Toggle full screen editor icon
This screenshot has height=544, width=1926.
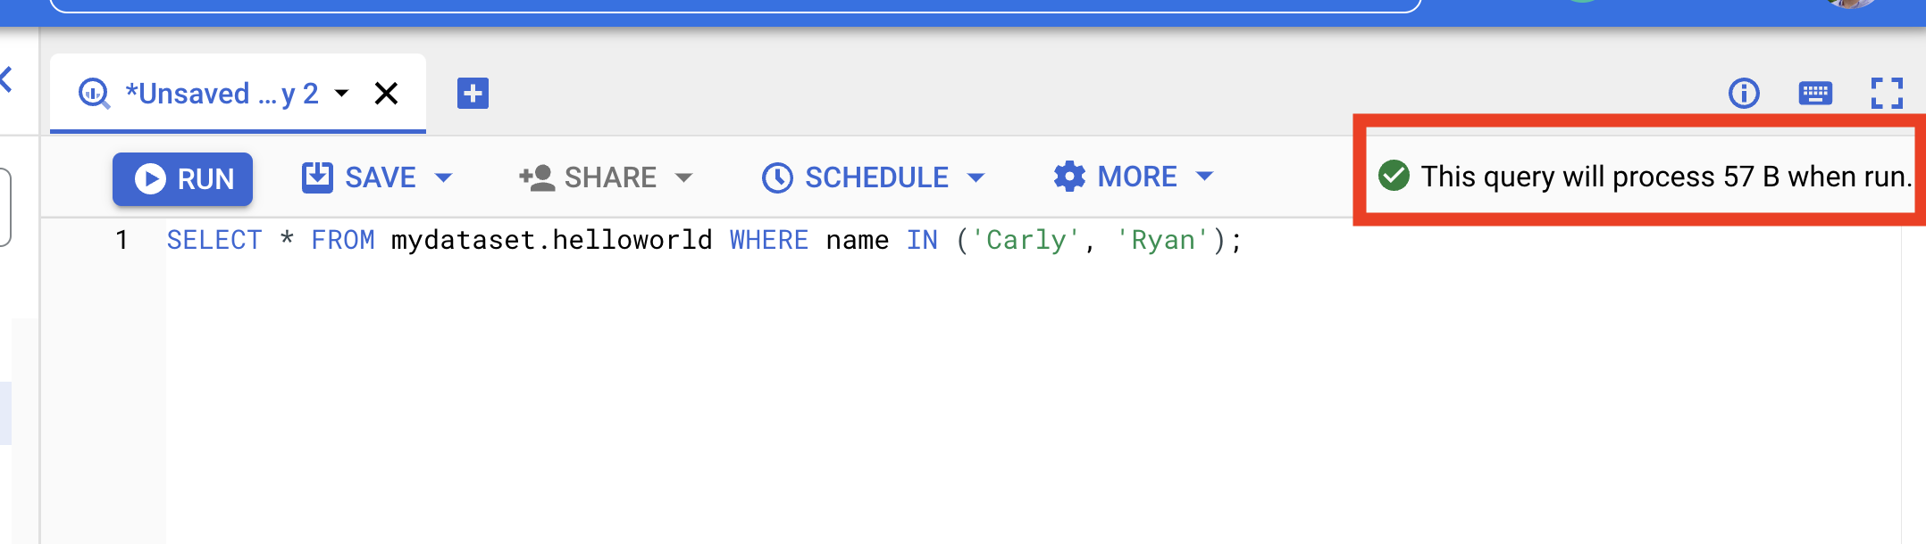(x=1887, y=93)
